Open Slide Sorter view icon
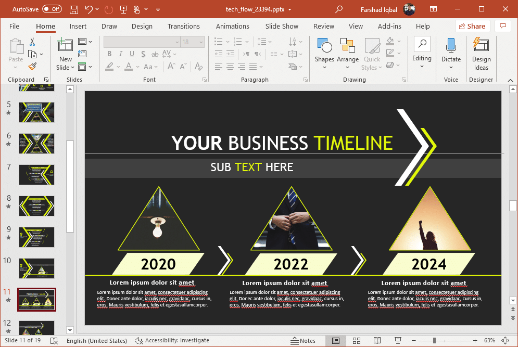The image size is (518, 347). (357, 341)
